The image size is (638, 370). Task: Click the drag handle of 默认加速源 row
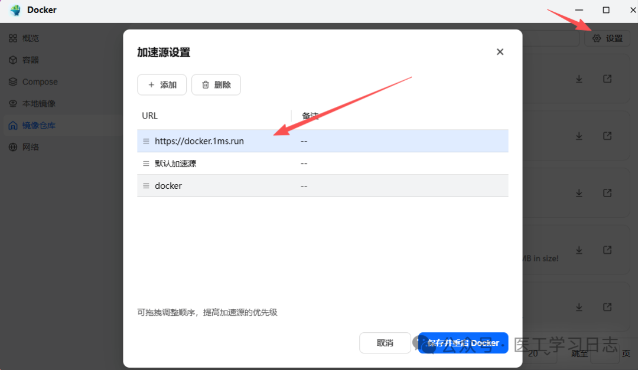[145, 163]
